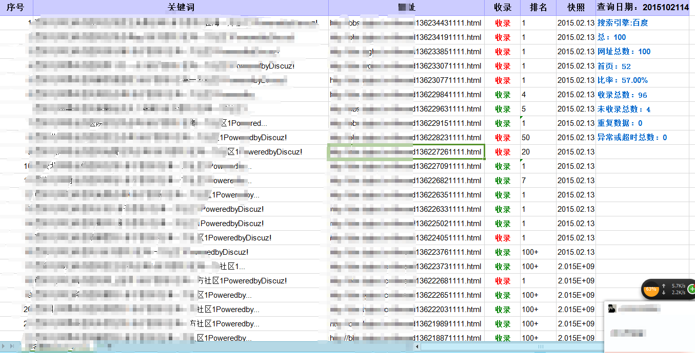Select the second worksheet tab
Screen dimensions: 695x353
[71, 348]
